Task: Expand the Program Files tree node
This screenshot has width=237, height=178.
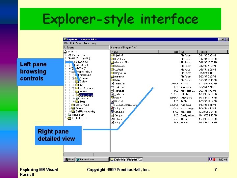Action: click(x=73, y=95)
